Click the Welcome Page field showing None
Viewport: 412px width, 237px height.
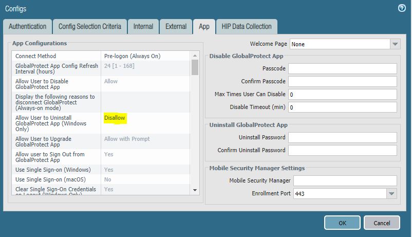coord(340,44)
